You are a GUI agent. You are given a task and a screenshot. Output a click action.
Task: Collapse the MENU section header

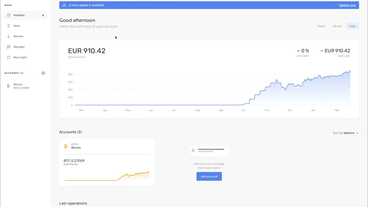coord(8,5)
